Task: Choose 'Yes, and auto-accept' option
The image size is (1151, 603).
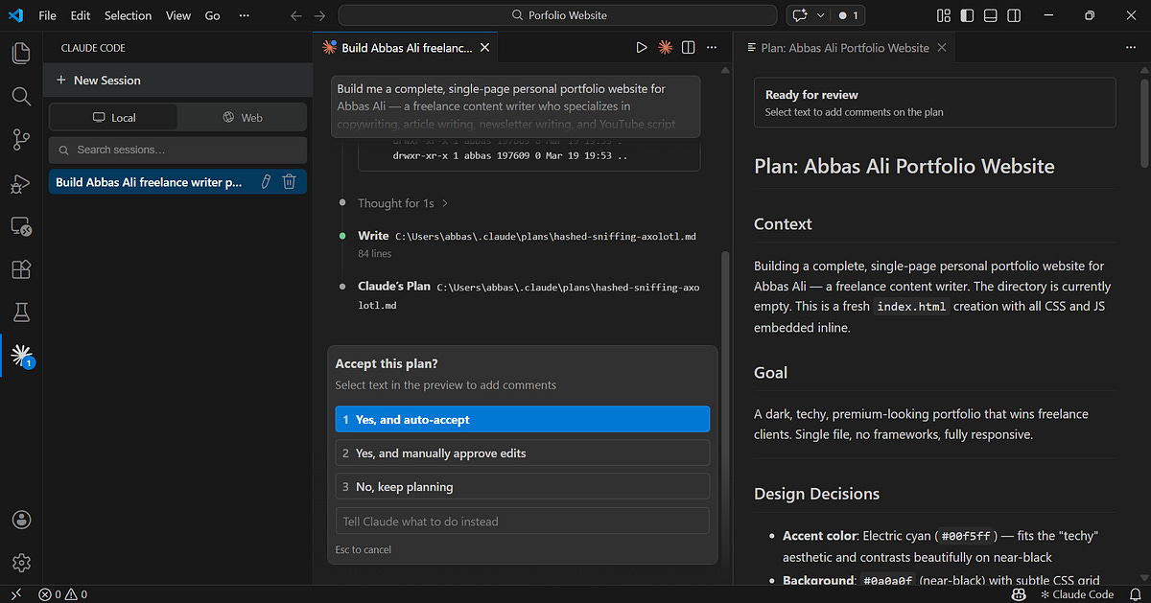Action: click(x=523, y=419)
